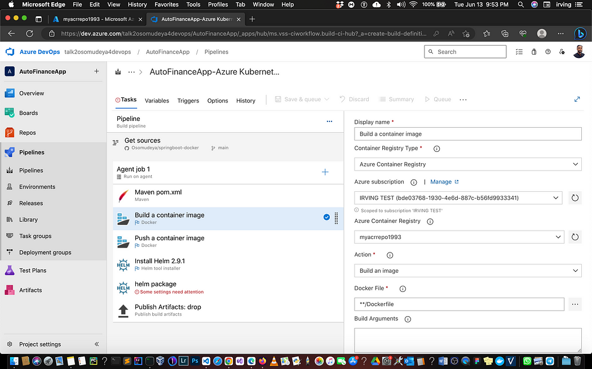Open Action dropdown Build an image
The height and width of the screenshot is (369, 592).
coord(468,271)
